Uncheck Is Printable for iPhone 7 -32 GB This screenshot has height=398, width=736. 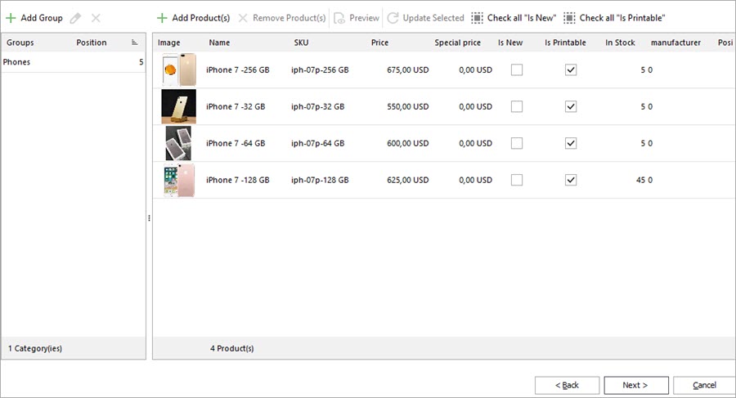[571, 106]
